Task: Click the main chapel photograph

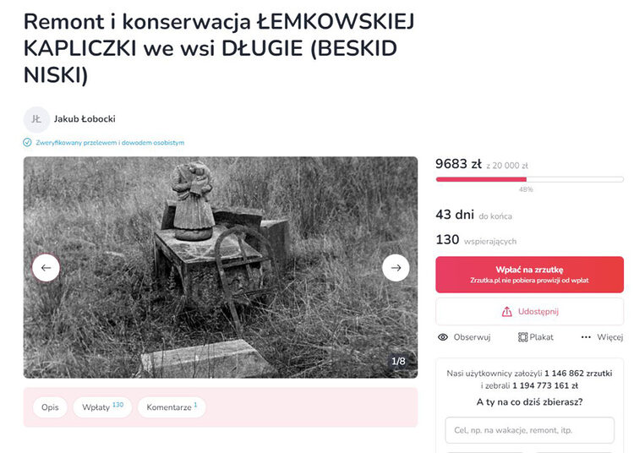Action: coord(221,268)
